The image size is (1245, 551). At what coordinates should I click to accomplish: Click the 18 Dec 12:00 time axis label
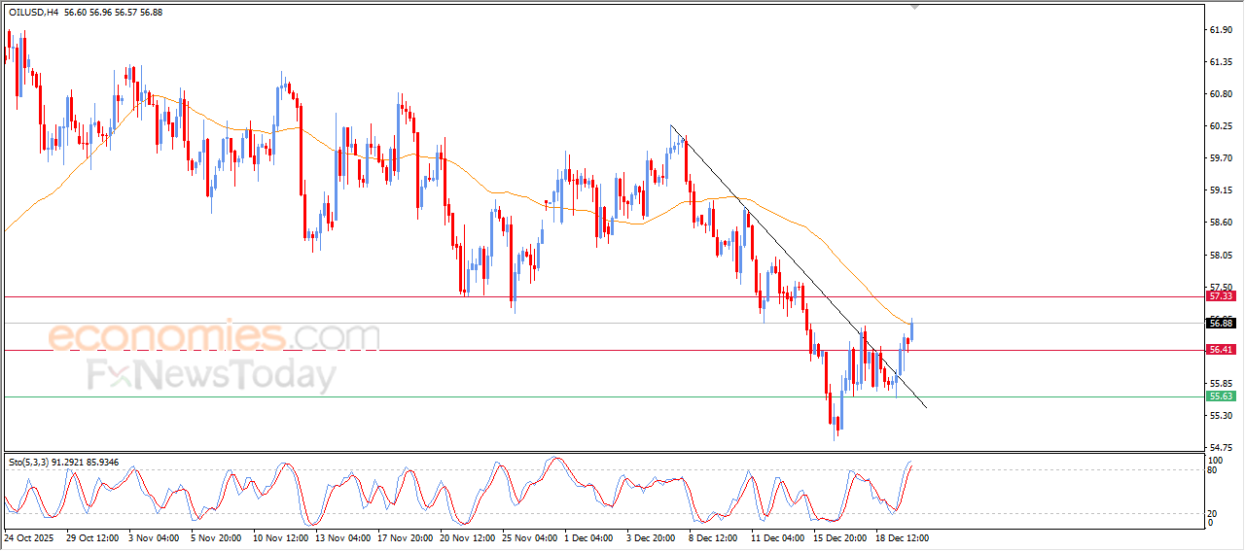[x=901, y=536]
